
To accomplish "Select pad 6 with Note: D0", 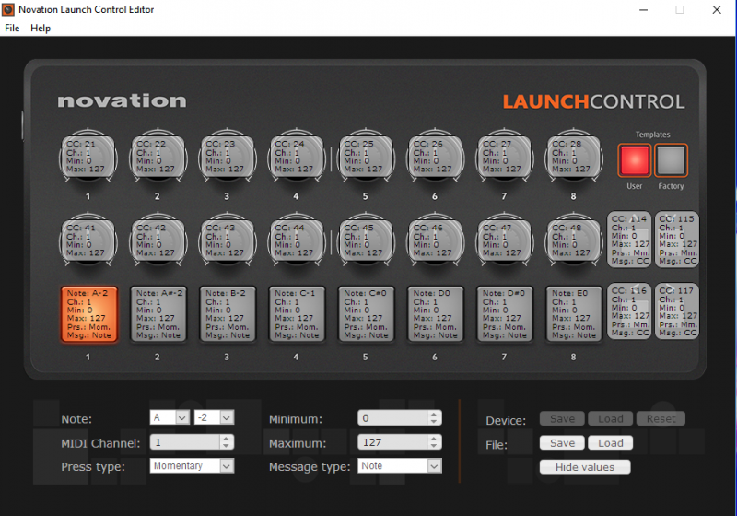I will [x=435, y=314].
